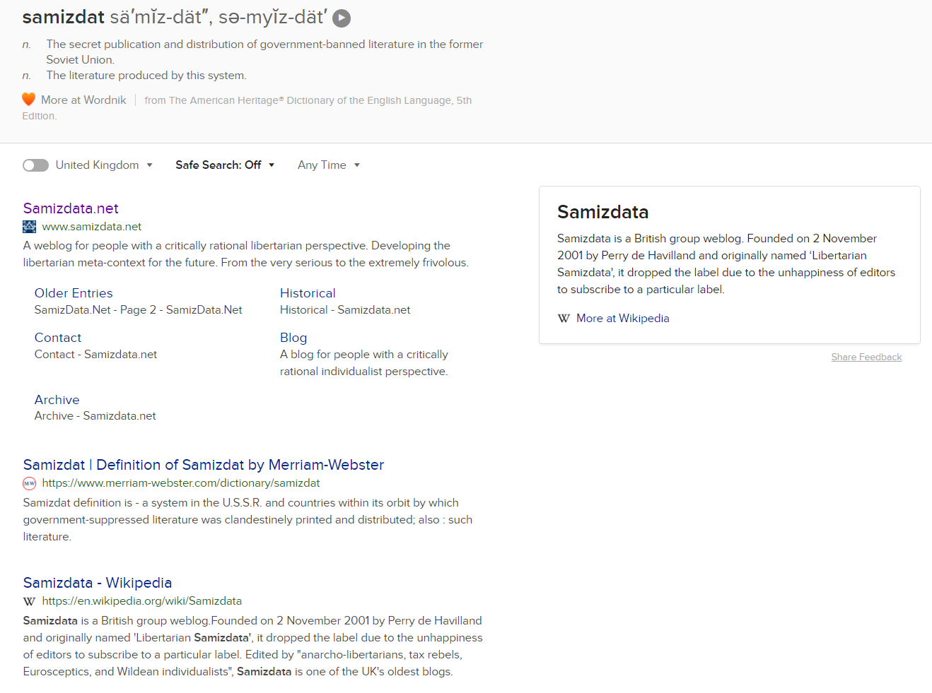Viewport: 932px width, 693px height.
Task: Expand the Safe Search: Off dropdown
Action: click(x=224, y=165)
